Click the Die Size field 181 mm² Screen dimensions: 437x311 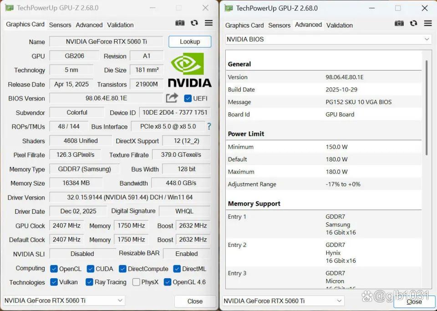147,70
